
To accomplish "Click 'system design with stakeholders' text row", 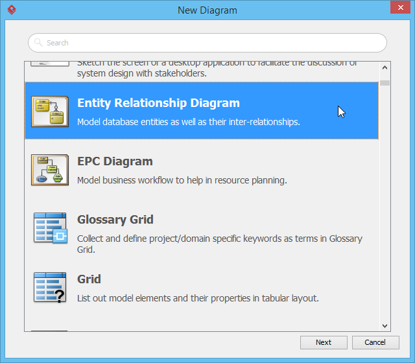I will click(x=141, y=73).
